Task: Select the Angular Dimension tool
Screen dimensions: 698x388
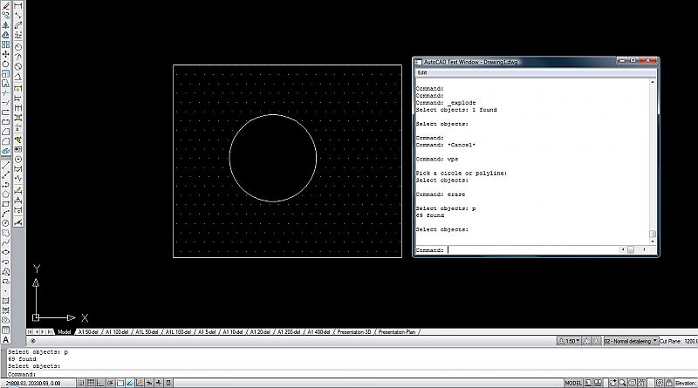Action: pos(17,76)
